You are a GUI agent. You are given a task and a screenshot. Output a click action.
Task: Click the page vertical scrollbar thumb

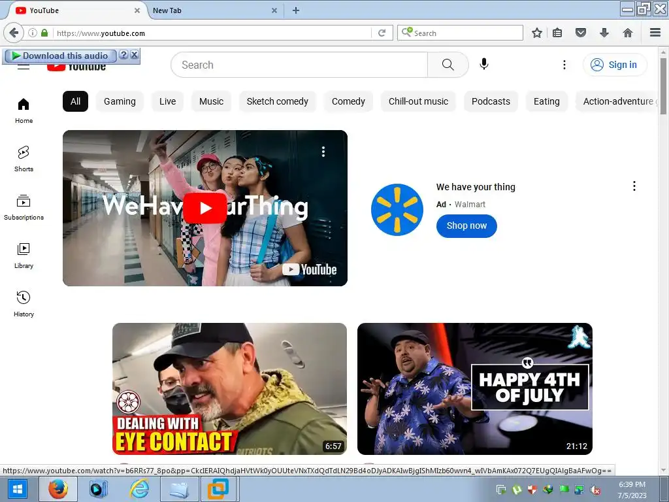[x=663, y=86]
